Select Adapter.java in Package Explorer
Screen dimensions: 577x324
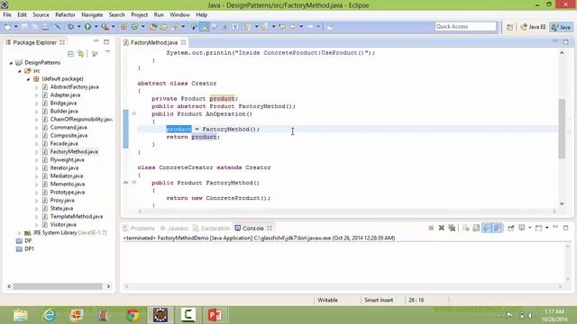tap(65, 95)
